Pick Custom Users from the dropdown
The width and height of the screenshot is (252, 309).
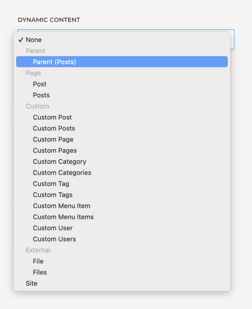[x=122, y=239]
